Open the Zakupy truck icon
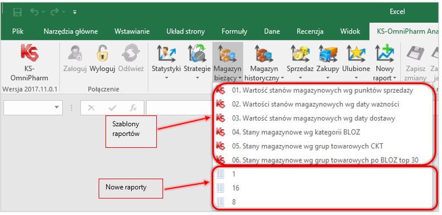The image size is (442, 215). 327,53
